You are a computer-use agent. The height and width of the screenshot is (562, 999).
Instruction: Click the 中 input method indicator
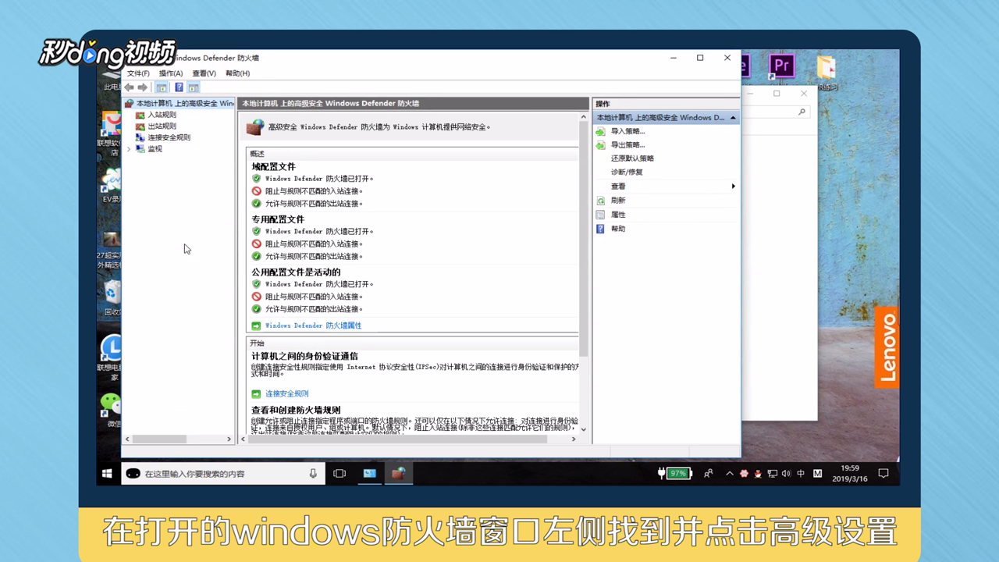(x=802, y=473)
